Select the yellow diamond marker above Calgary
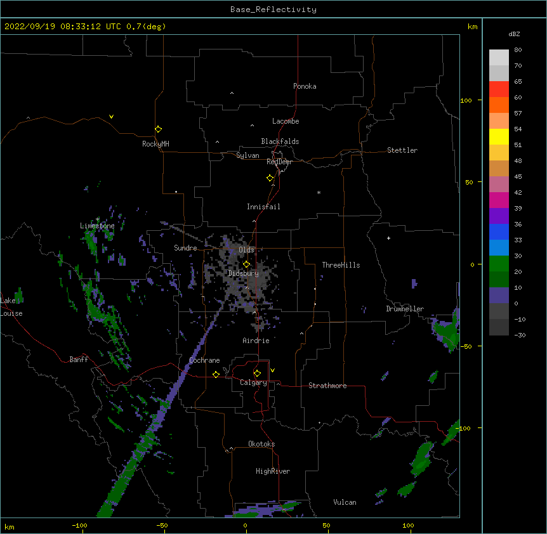 pyautogui.click(x=257, y=374)
